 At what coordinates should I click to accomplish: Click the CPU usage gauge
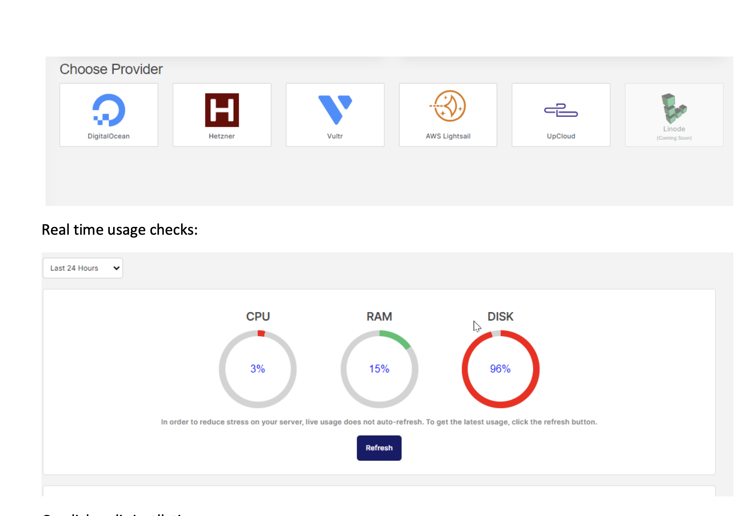coord(258,369)
